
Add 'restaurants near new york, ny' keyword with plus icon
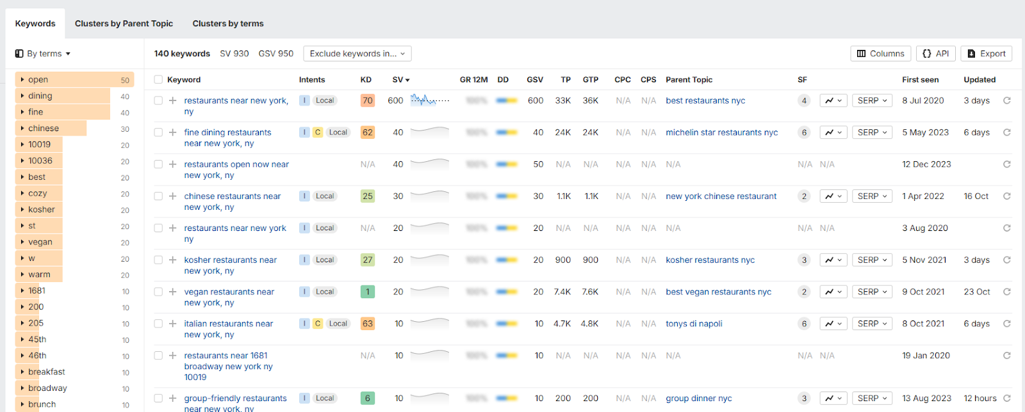[172, 100]
